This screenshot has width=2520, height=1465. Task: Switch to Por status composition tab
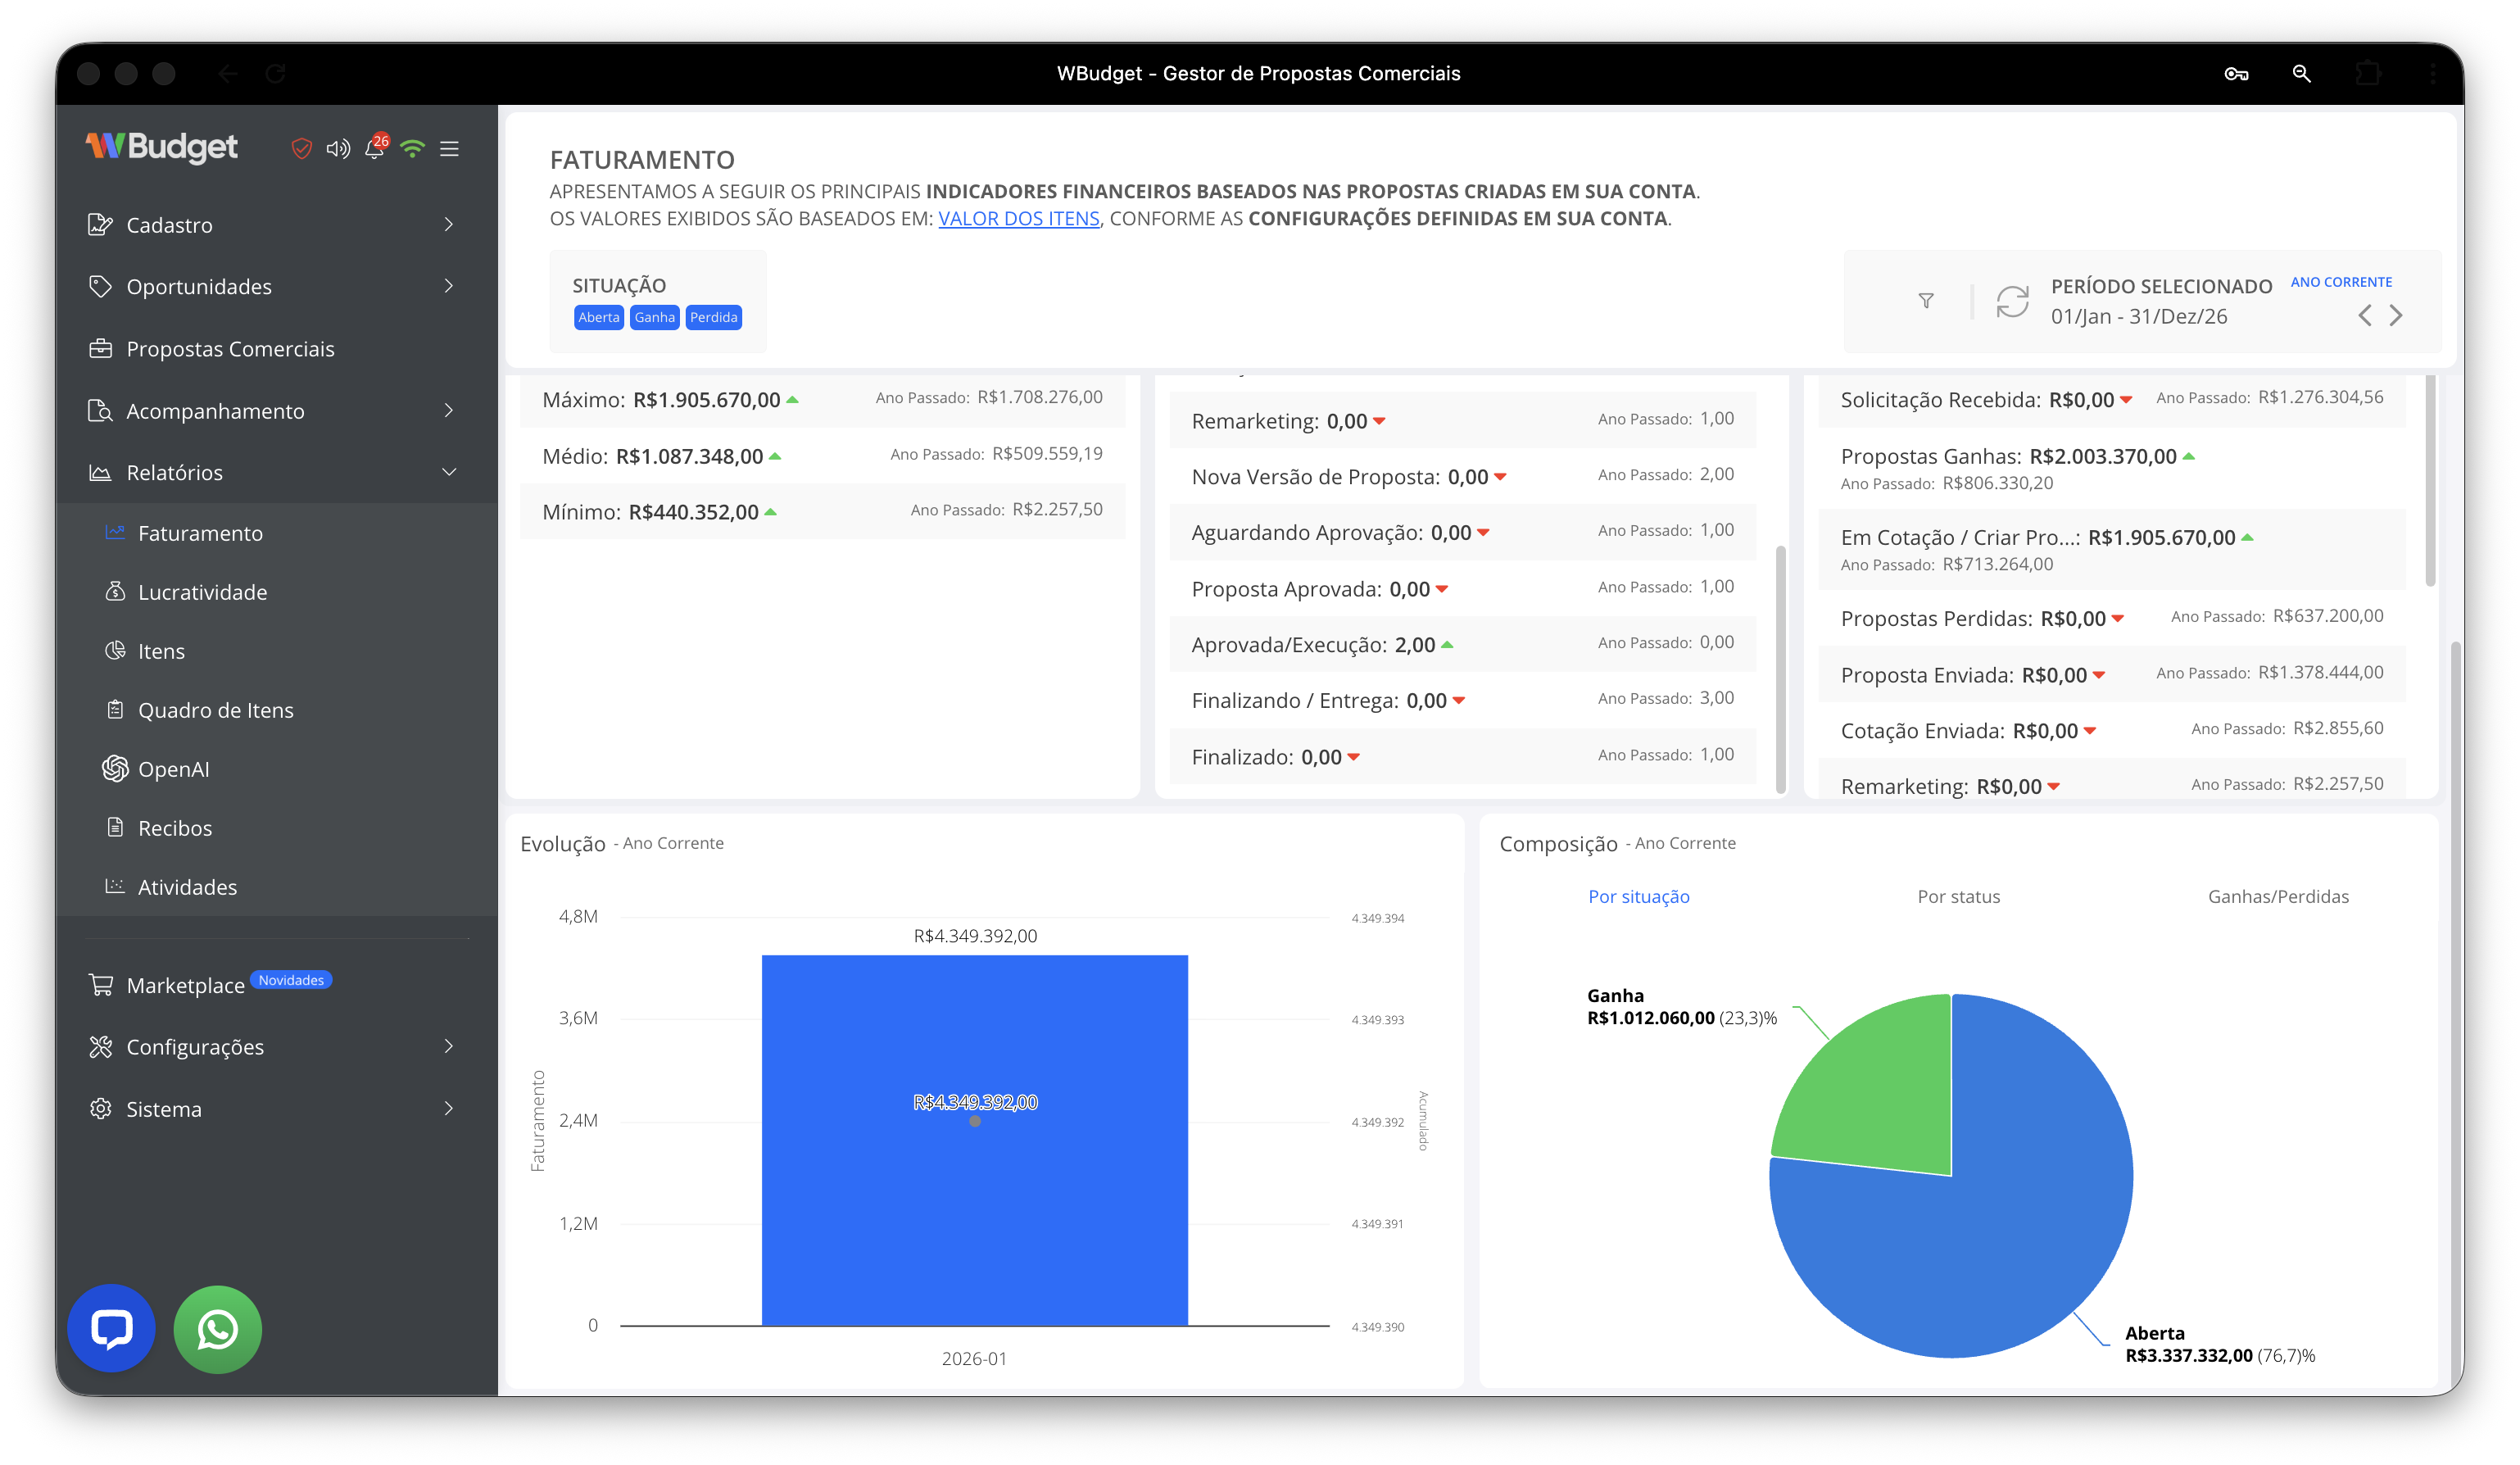pyautogui.click(x=1958, y=897)
